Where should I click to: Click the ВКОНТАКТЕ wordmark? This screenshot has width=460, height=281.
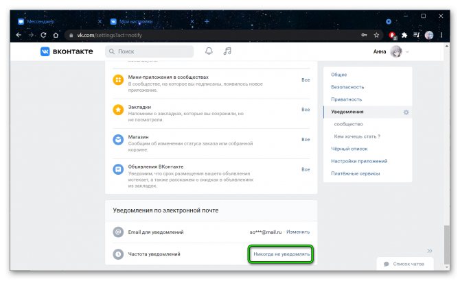pyautogui.click(x=73, y=51)
